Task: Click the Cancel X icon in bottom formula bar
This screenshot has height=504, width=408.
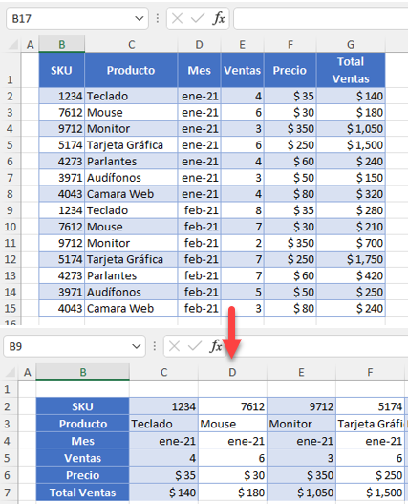Action: (174, 346)
